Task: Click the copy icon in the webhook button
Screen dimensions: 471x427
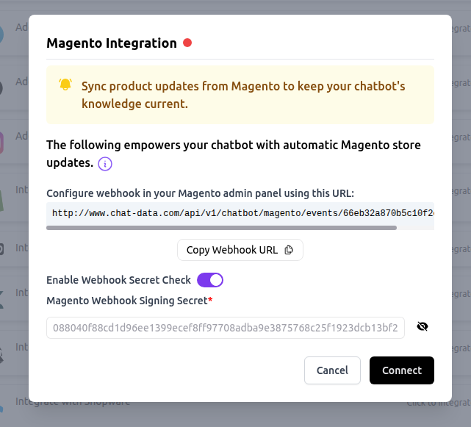Action: tap(289, 250)
